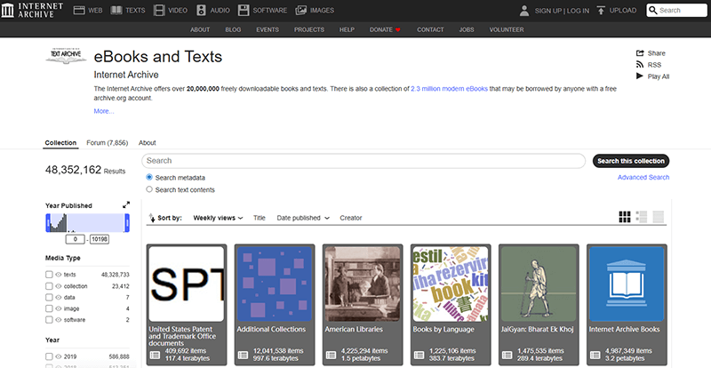The width and height of the screenshot is (711, 368).
Task: Click the year range start field 0
Action: coord(76,239)
